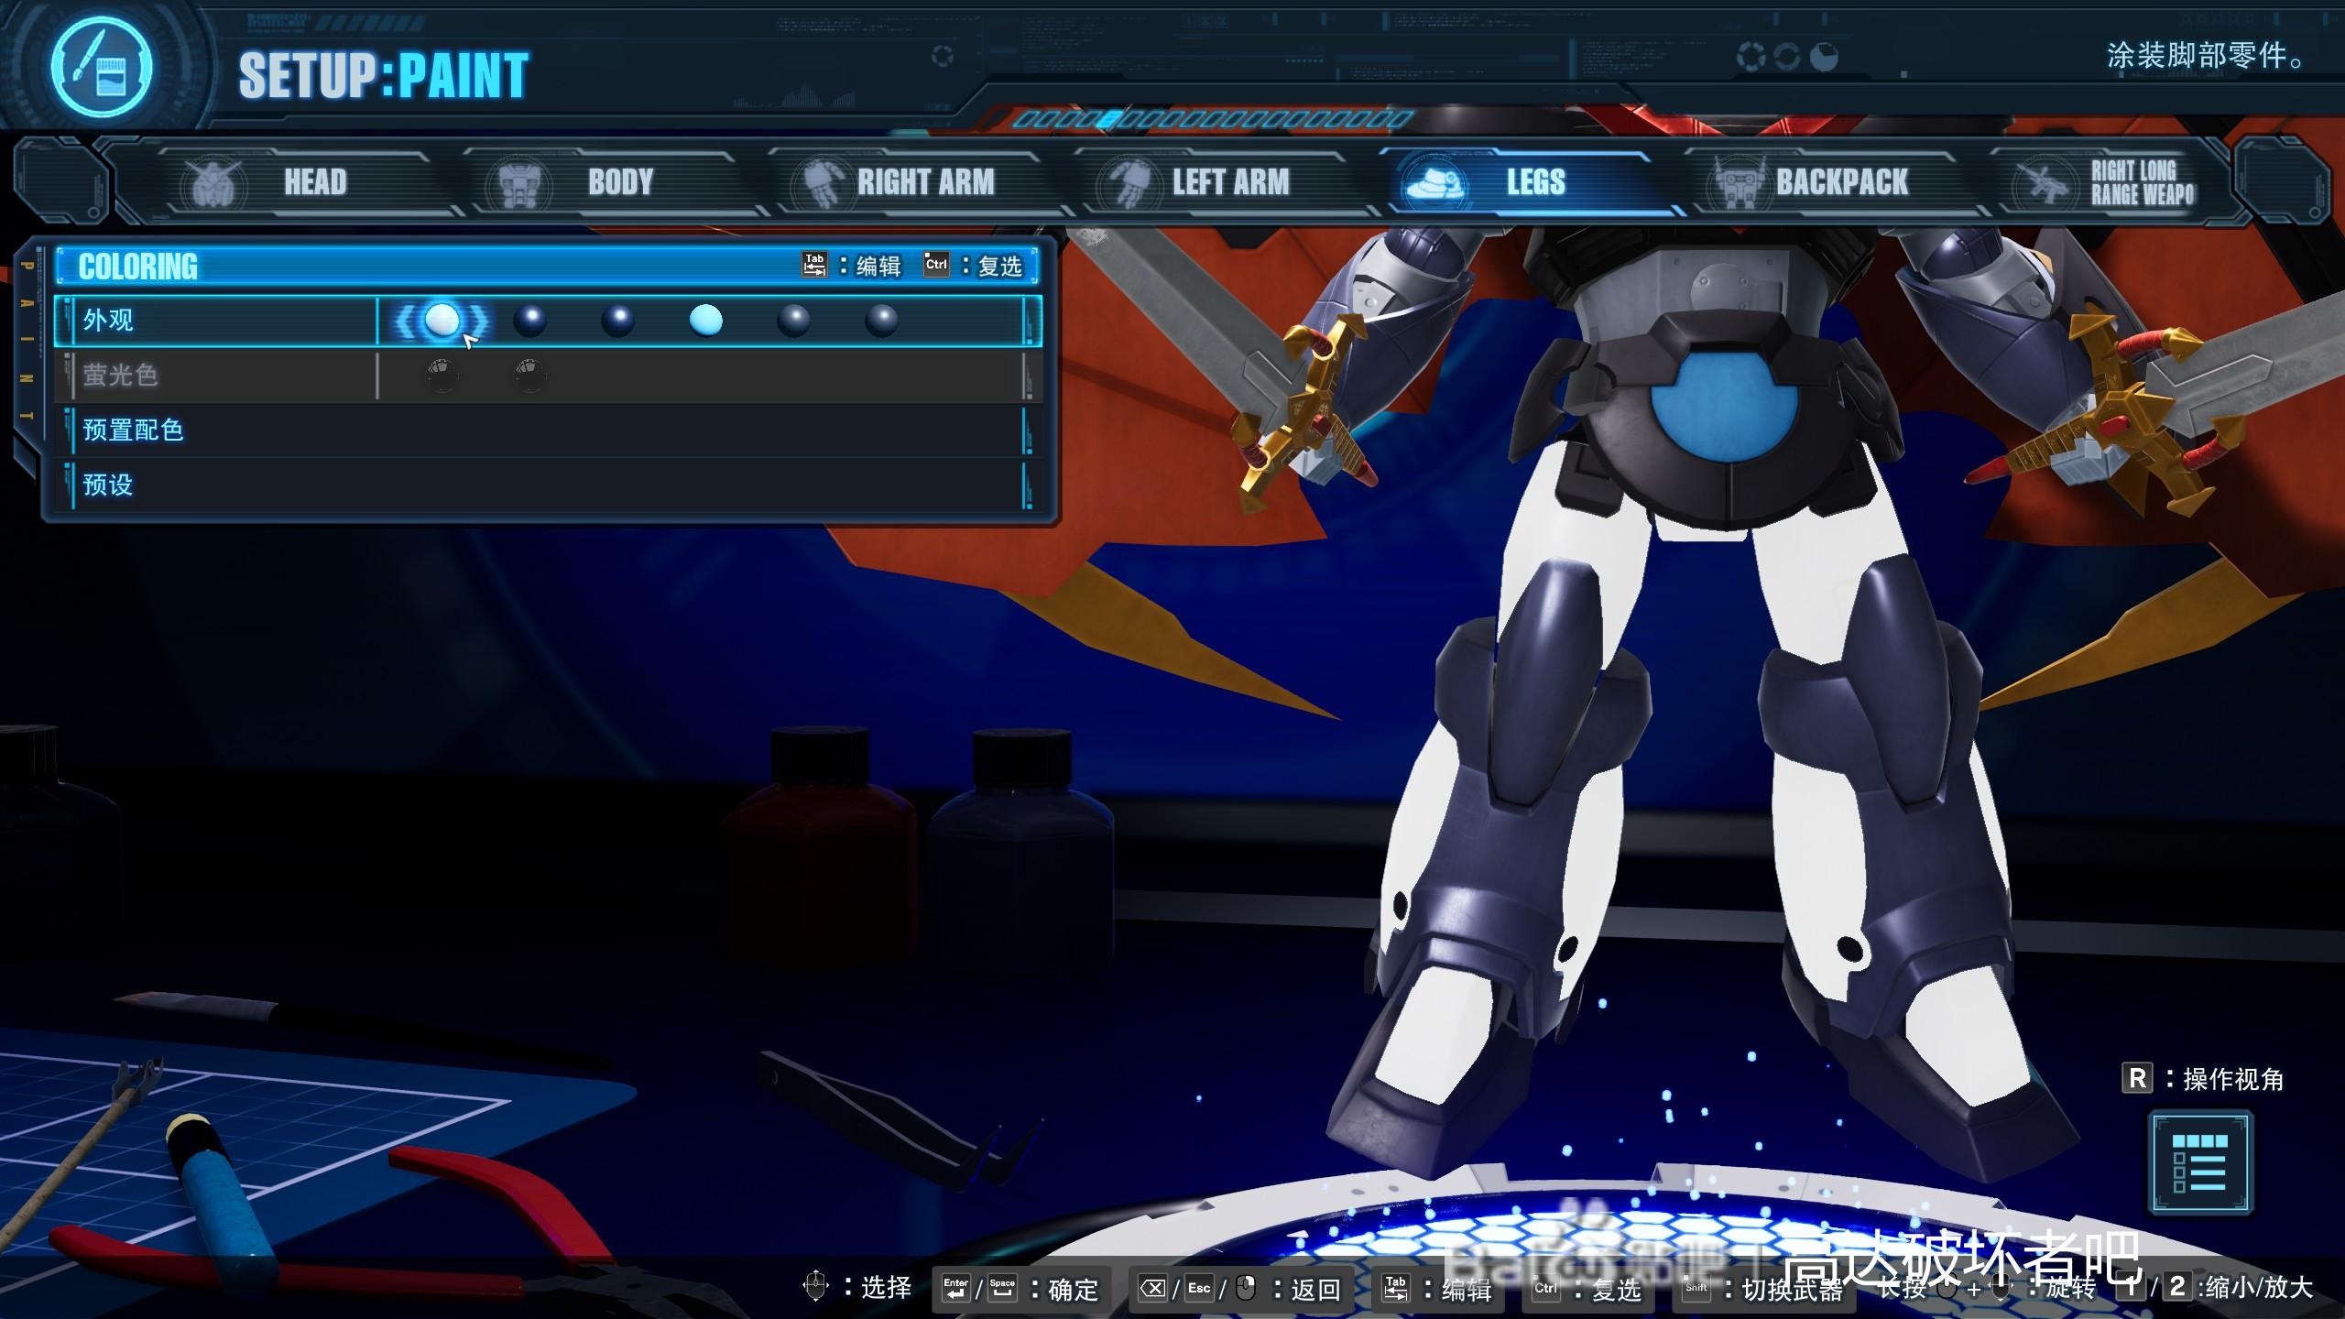Click the rifle weapon icon
Image resolution: width=2345 pixels, height=1319 pixels.
pos(2044,184)
